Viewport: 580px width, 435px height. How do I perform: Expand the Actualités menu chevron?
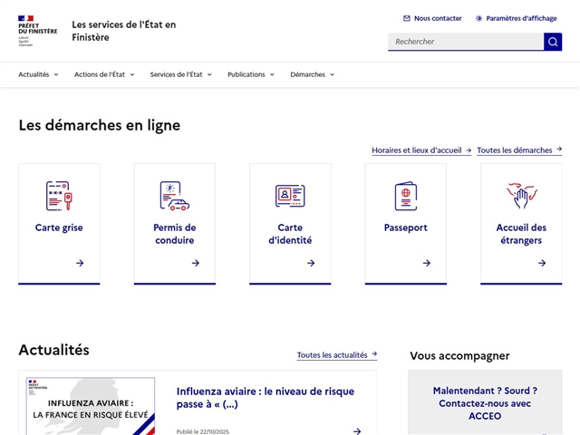click(x=56, y=74)
